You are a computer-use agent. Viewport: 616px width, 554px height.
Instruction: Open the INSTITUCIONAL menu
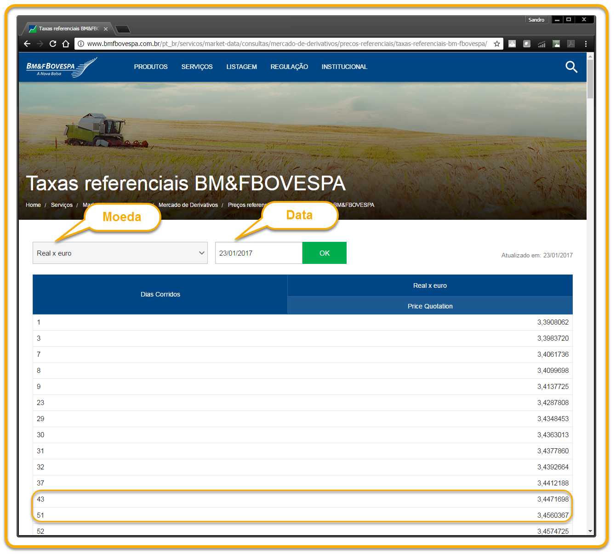click(344, 67)
